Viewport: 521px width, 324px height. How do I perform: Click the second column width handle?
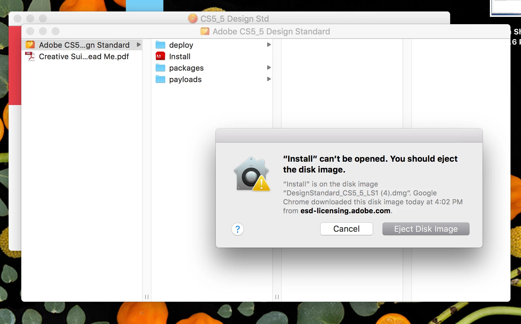[x=277, y=297]
